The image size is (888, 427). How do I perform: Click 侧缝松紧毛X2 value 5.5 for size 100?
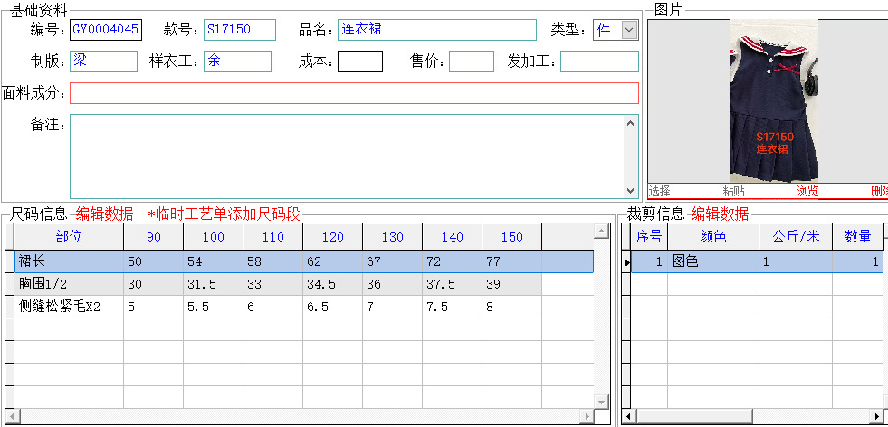pyautogui.click(x=213, y=307)
